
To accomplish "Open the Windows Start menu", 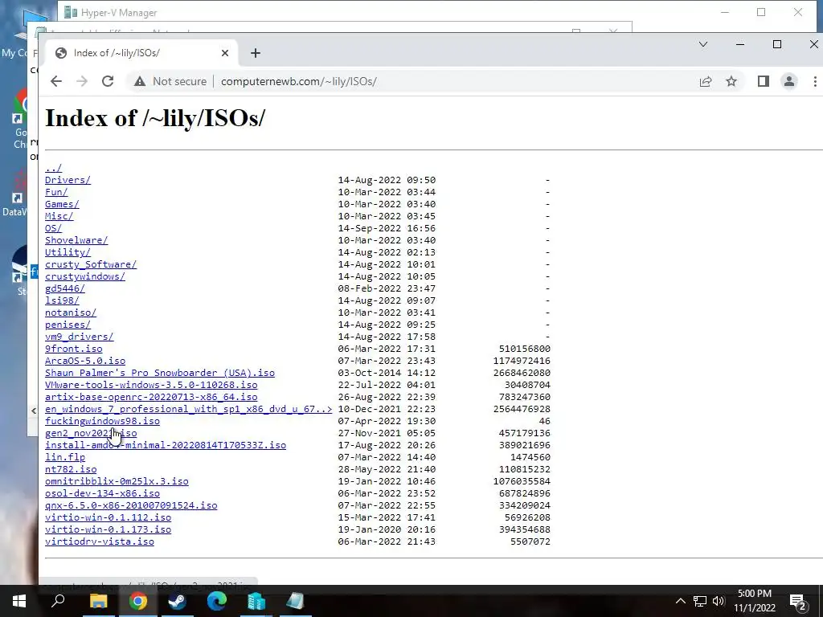I will 19,601.
